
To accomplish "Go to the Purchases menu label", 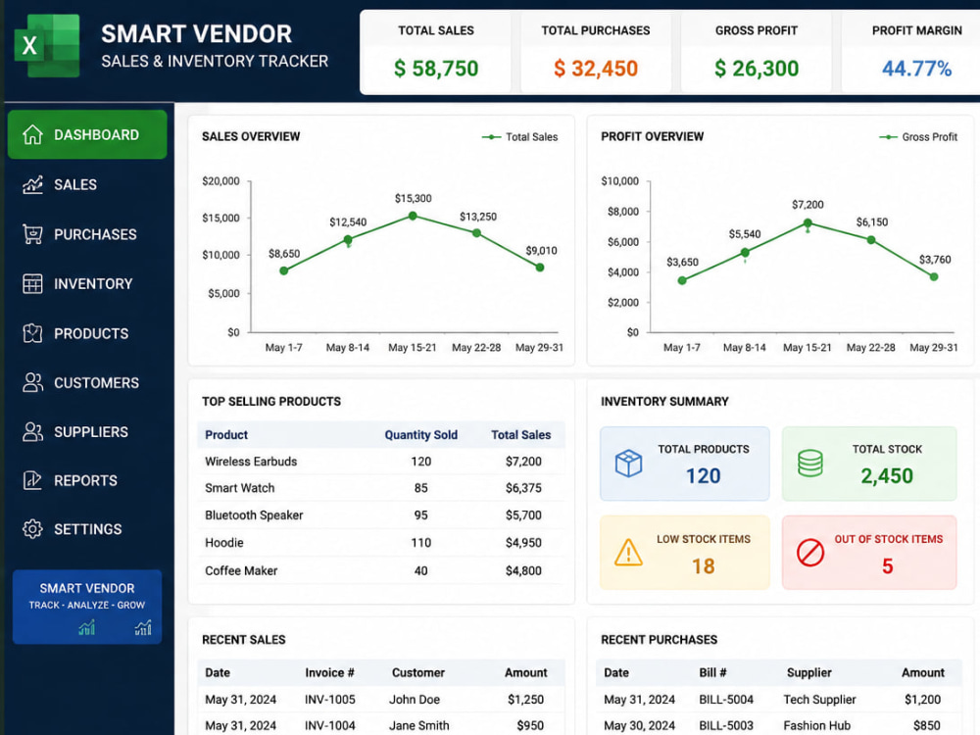I will [x=95, y=234].
